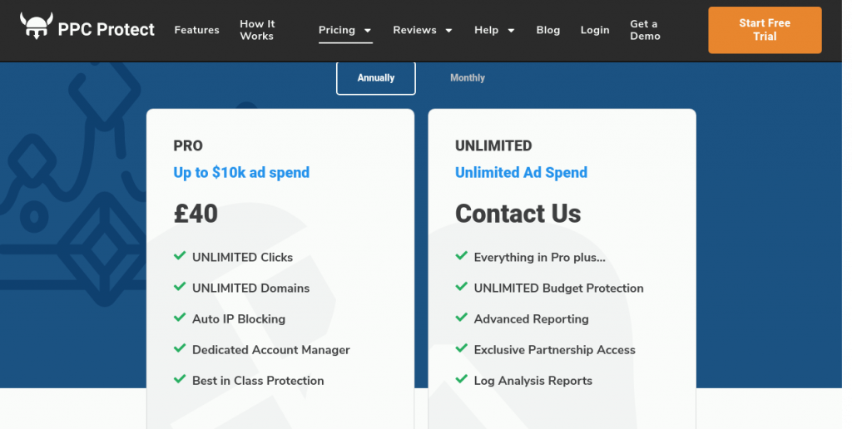Open the How It Works page
852x429 pixels.
tap(258, 30)
